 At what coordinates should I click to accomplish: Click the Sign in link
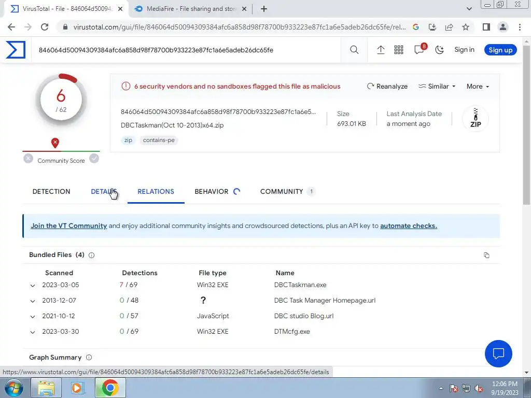pyautogui.click(x=464, y=50)
